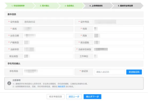The width and height of the screenshot is (148, 101).
Task: Click 确认并下一步 to proceed
Action: click(92, 96)
